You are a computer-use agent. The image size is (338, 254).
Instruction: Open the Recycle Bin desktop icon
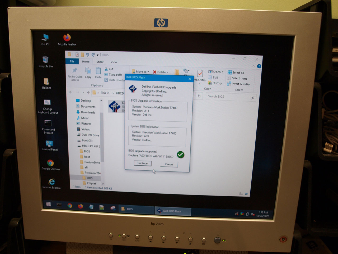(46, 62)
